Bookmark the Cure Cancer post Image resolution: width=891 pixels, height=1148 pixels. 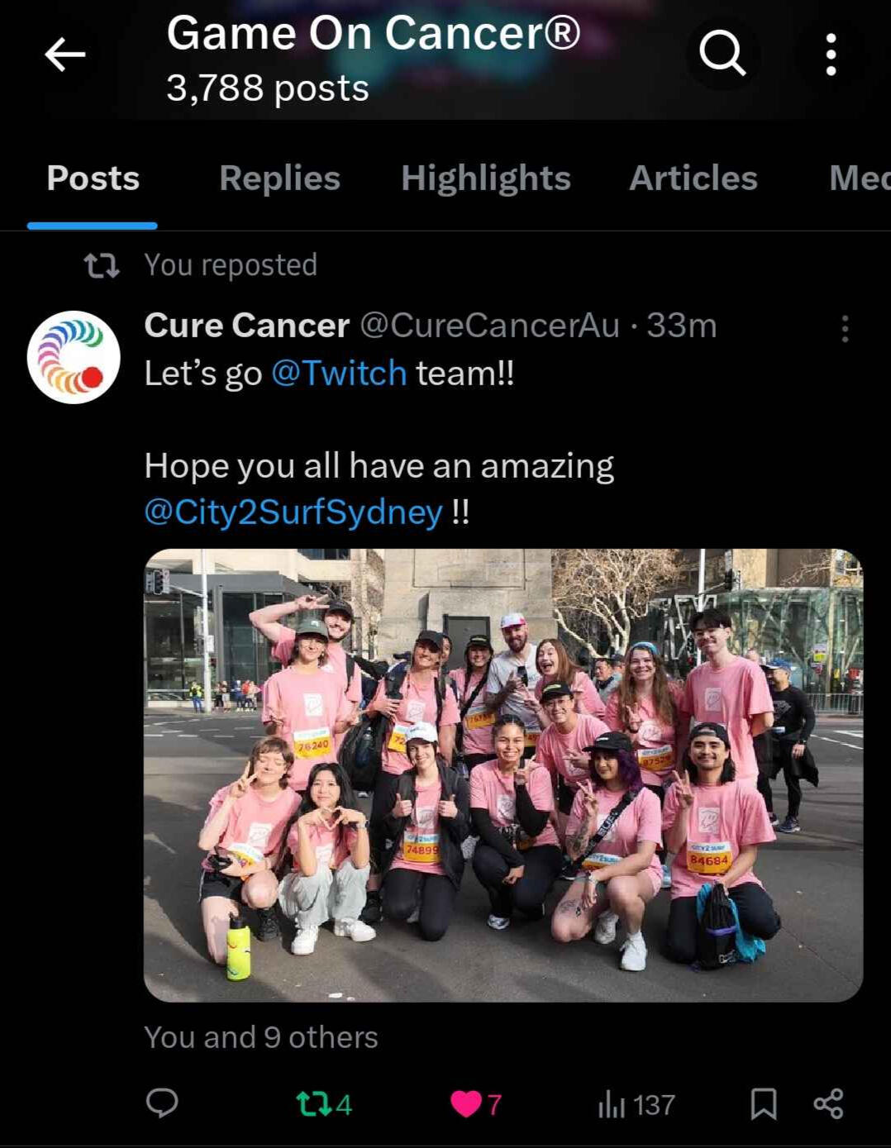(763, 1104)
